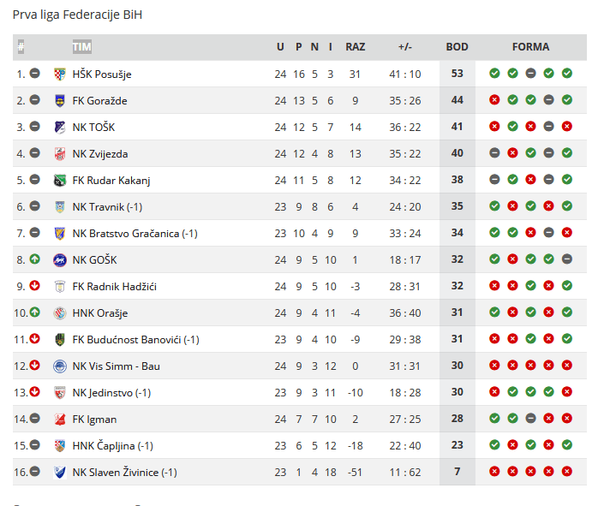The height and width of the screenshot is (506, 604).
Task: Click the NK Vis Simm - Bau crest
Action: click(60, 366)
